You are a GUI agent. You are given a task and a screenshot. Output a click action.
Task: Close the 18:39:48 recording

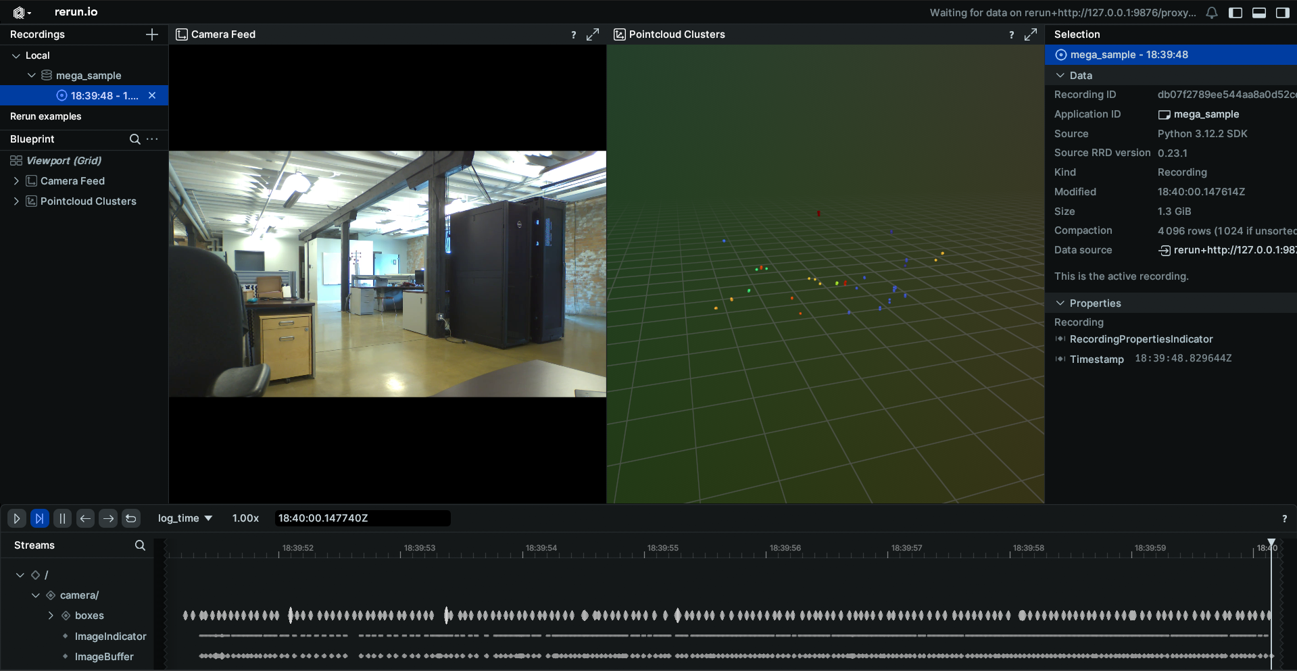click(x=152, y=95)
